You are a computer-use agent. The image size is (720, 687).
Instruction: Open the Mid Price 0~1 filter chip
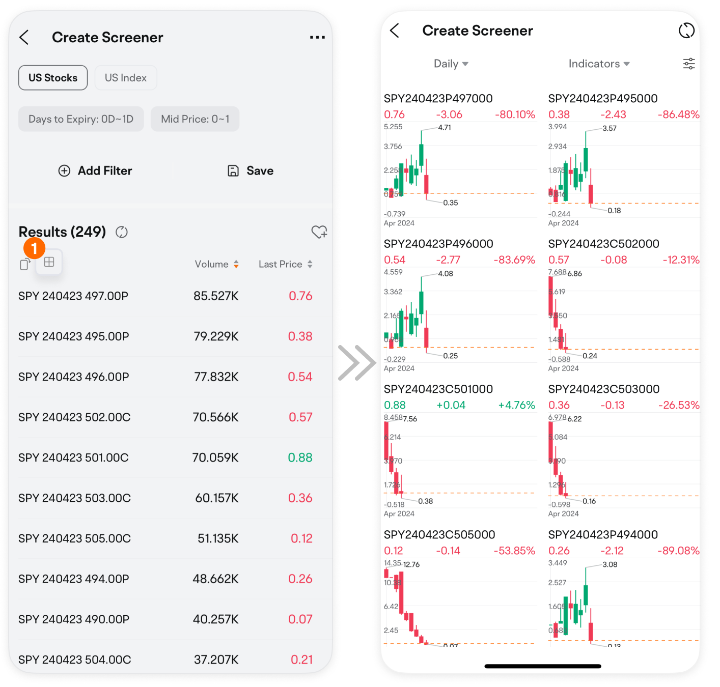click(195, 119)
